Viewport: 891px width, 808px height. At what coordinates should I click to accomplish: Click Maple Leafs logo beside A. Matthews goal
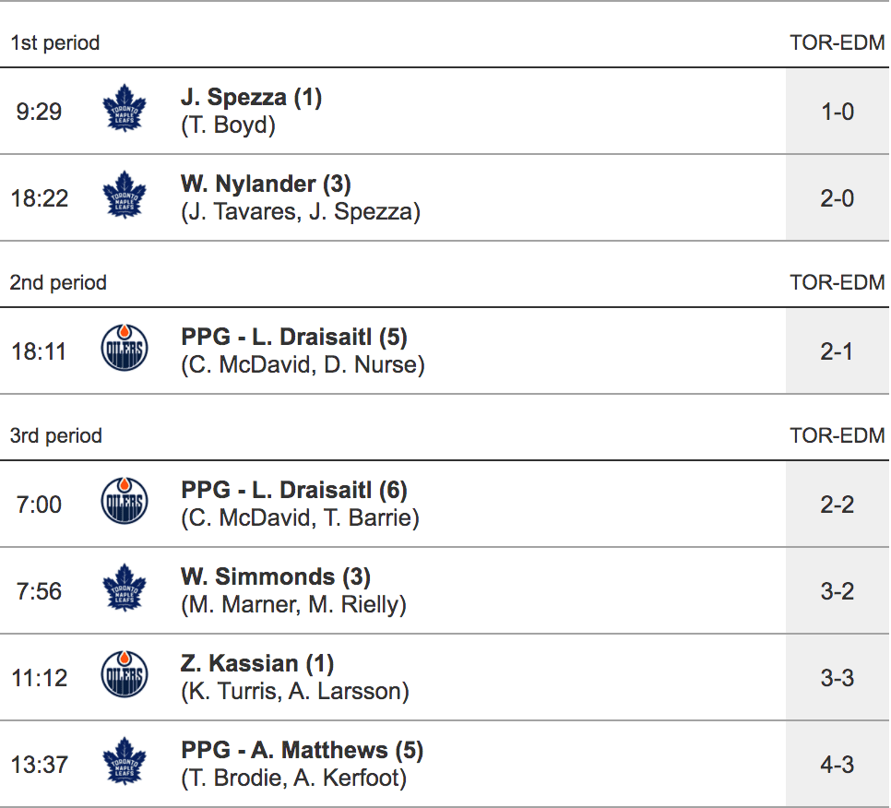click(x=124, y=764)
